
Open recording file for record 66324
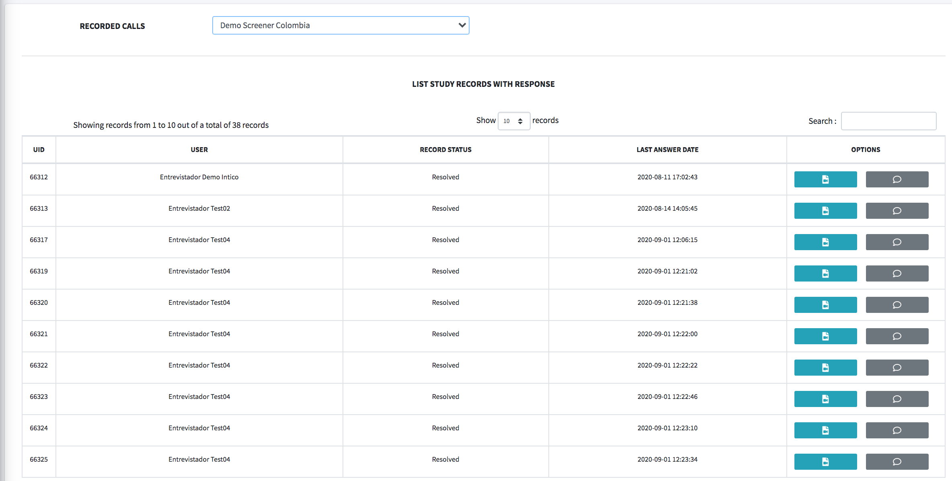pyautogui.click(x=825, y=430)
